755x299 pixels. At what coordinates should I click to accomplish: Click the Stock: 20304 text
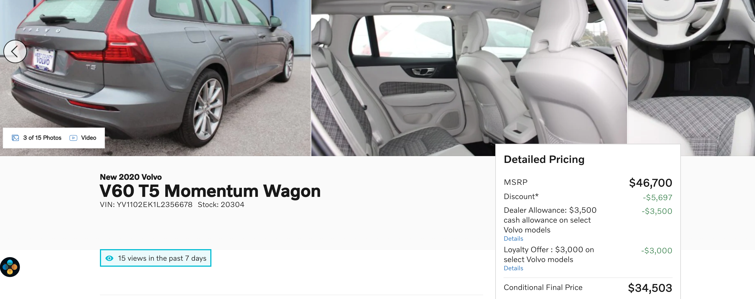coord(221,205)
